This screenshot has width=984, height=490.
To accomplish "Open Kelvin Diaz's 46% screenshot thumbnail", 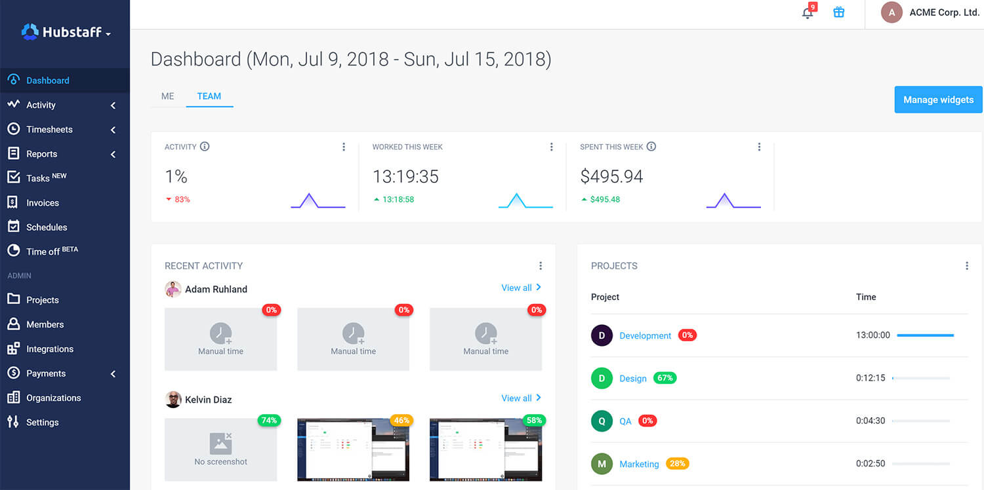I will 353,449.
